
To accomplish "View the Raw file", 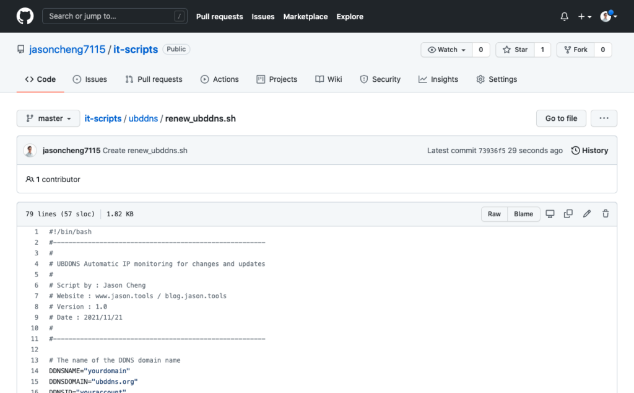I will pos(494,214).
